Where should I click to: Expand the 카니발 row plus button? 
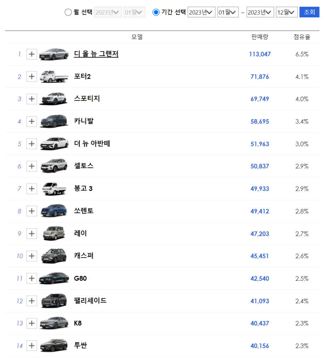point(32,121)
